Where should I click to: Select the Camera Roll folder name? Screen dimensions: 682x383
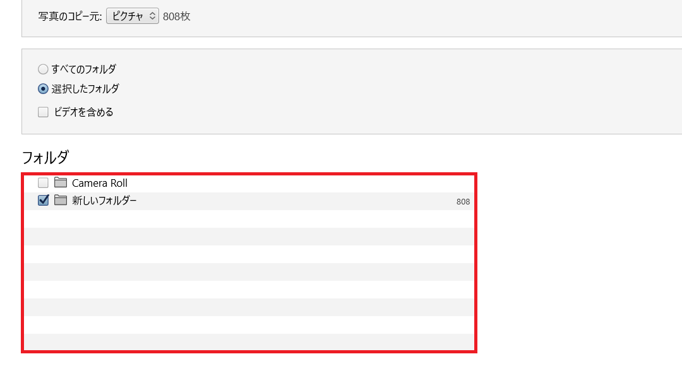pos(100,183)
